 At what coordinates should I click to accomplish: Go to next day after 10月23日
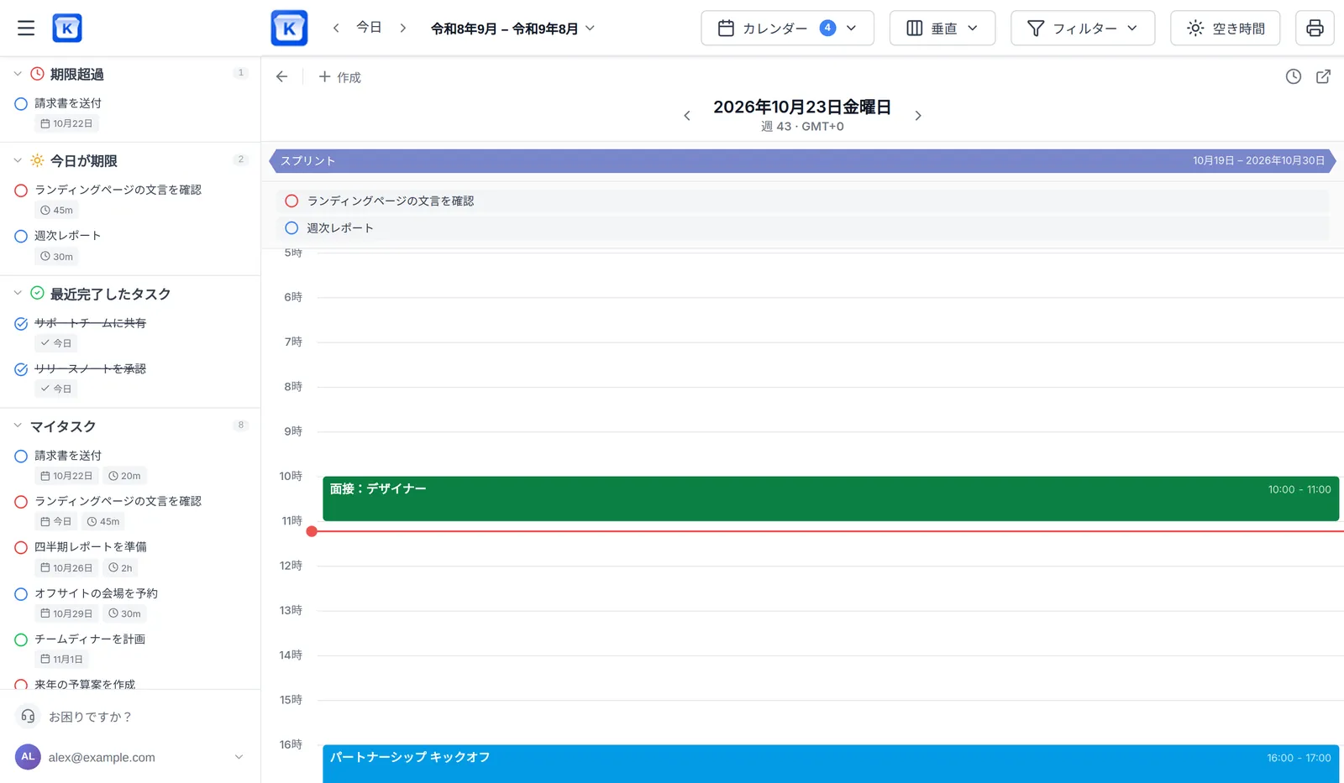coord(918,116)
